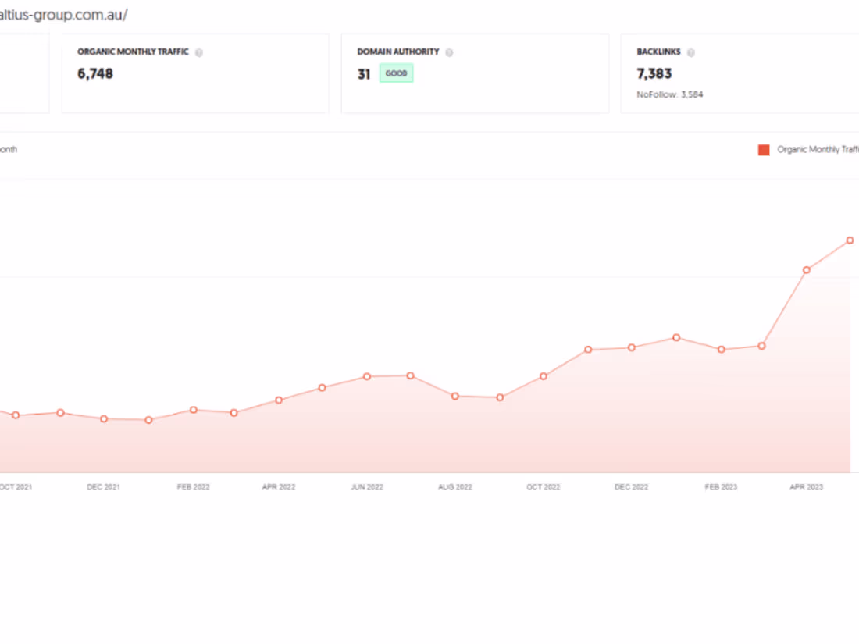Select the FEB 2022 data point

coord(193,410)
